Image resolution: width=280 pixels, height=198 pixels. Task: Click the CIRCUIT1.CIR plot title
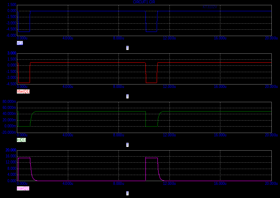click(144, 2)
